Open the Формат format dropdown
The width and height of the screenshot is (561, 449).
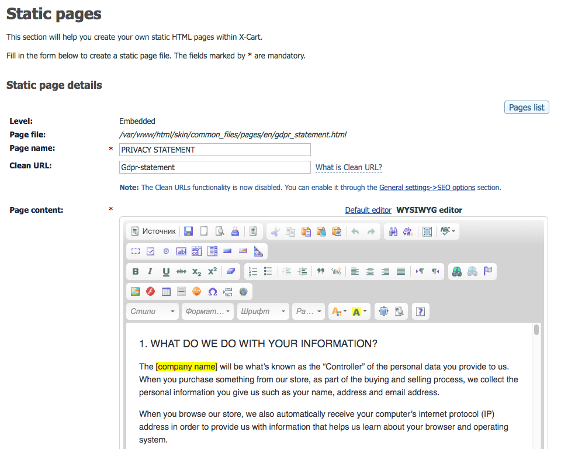point(207,312)
